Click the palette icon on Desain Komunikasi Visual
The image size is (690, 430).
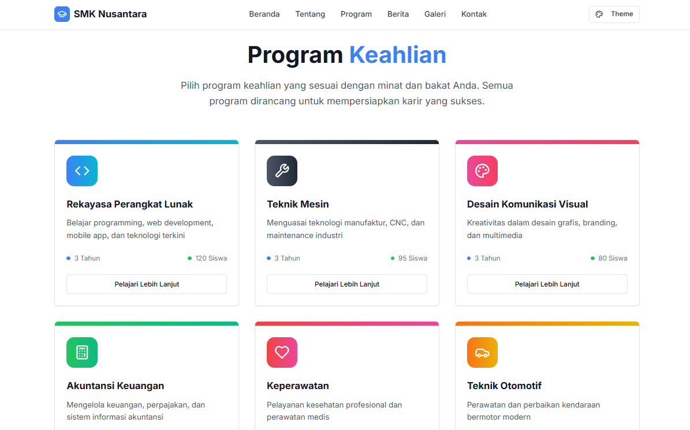pos(482,171)
